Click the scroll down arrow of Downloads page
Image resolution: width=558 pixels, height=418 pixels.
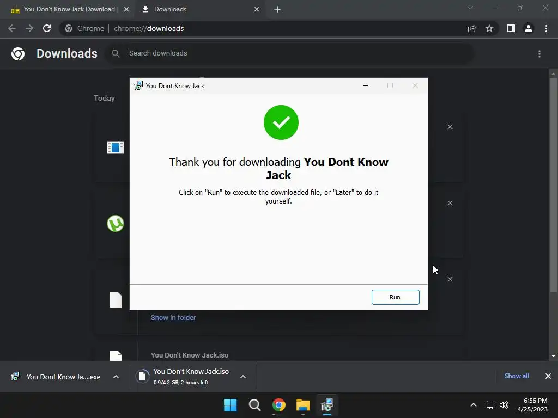click(553, 356)
